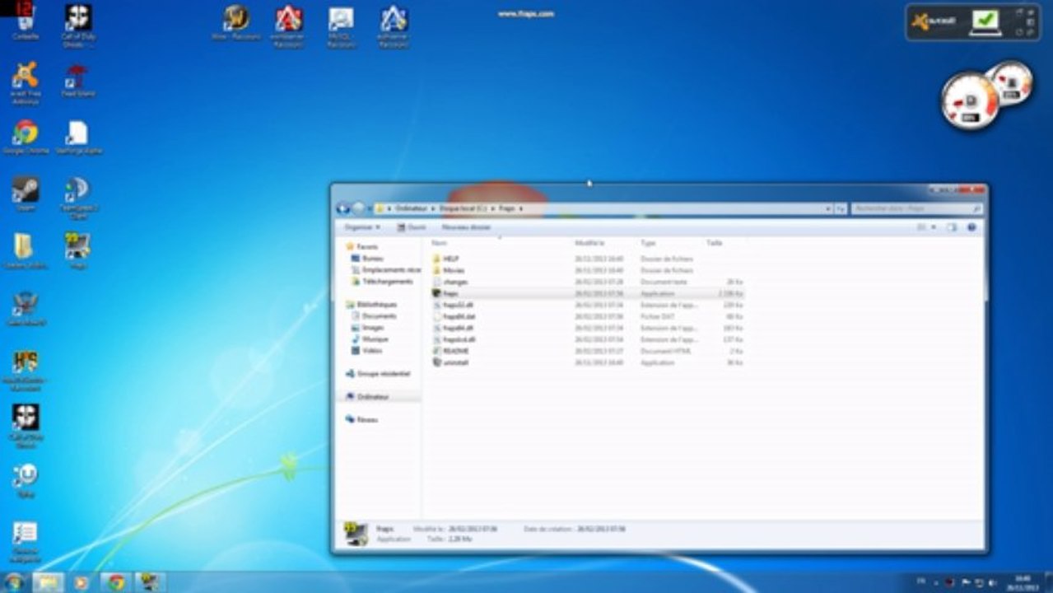Click the Explorer forward arrow button
The image size is (1053, 593).
click(x=359, y=208)
